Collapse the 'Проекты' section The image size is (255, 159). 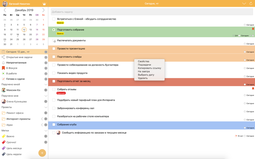pos(46,107)
